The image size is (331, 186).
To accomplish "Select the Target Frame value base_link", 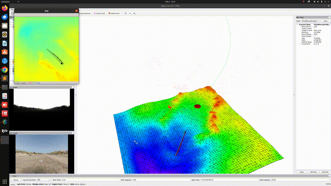I will click(317, 30).
